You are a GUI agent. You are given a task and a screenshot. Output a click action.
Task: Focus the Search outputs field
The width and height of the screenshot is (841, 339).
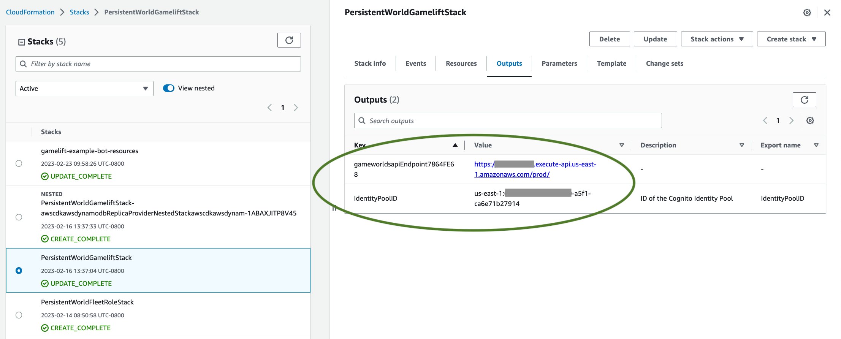[x=508, y=120]
